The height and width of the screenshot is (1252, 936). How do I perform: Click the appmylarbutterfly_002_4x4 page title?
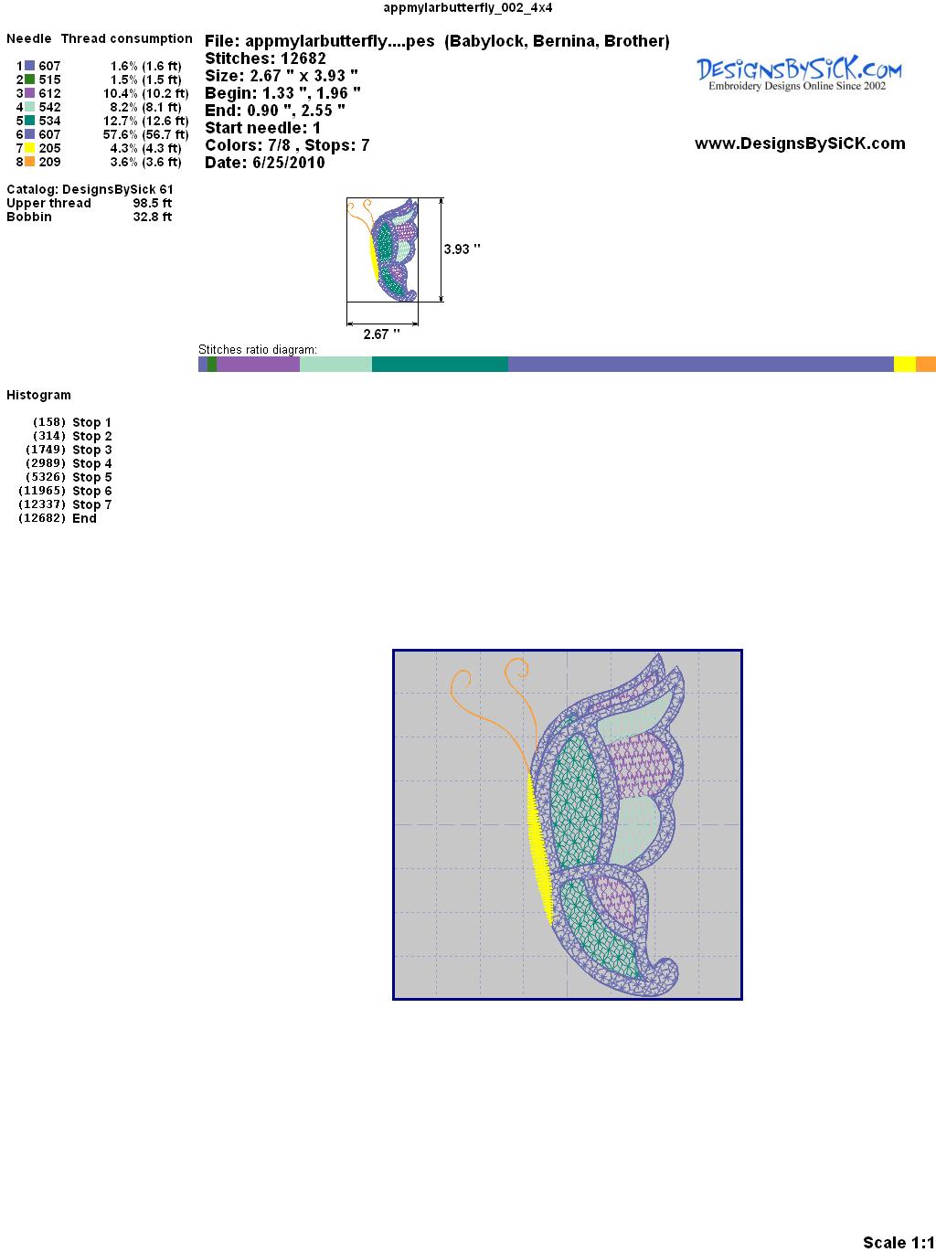467,7
